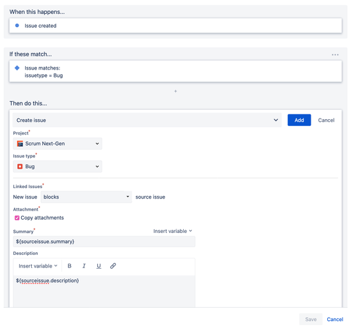The height and width of the screenshot is (329, 353).
Task: Click the Italic formatting icon
Action: point(84,266)
